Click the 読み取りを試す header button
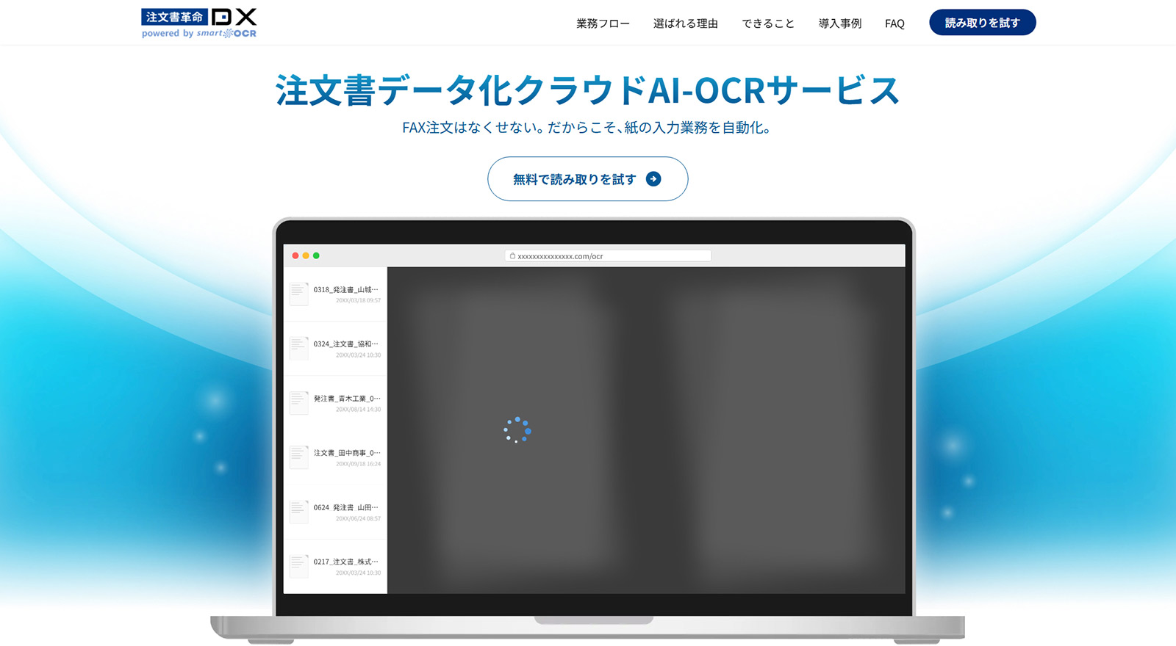The height and width of the screenshot is (646, 1176). pyautogui.click(x=982, y=23)
